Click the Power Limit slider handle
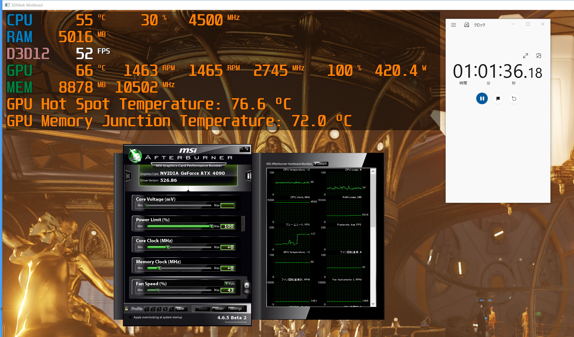 pyautogui.click(x=212, y=226)
